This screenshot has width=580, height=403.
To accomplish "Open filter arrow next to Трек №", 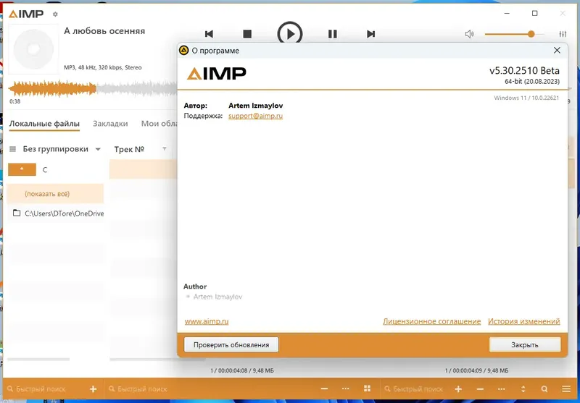I will [165, 149].
